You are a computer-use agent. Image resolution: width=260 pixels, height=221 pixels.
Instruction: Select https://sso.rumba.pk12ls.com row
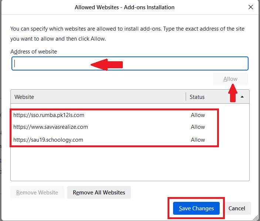(x=130, y=115)
